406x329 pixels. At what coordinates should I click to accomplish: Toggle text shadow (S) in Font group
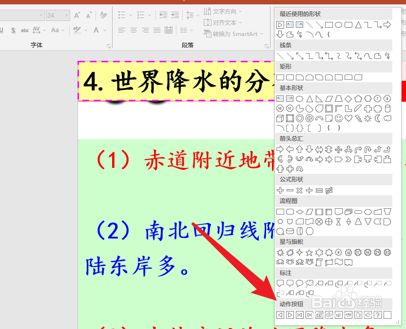14,30
